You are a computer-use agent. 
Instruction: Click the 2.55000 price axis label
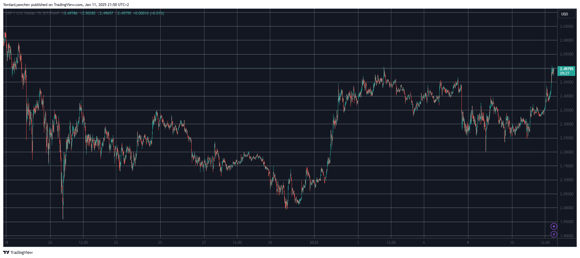566,54
